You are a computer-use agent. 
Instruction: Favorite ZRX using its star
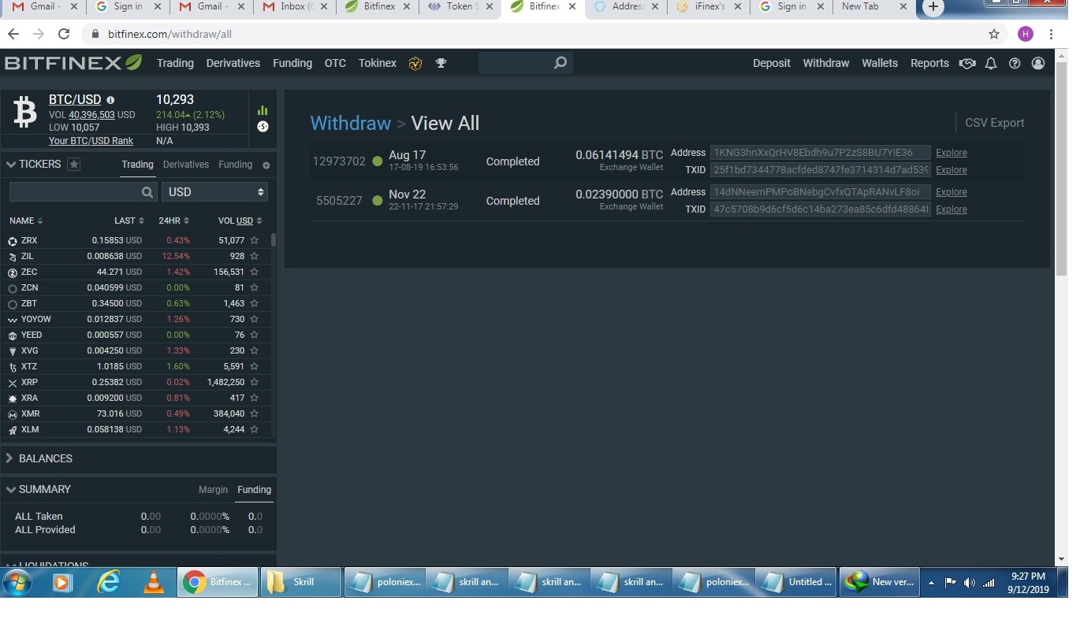[254, 240]
